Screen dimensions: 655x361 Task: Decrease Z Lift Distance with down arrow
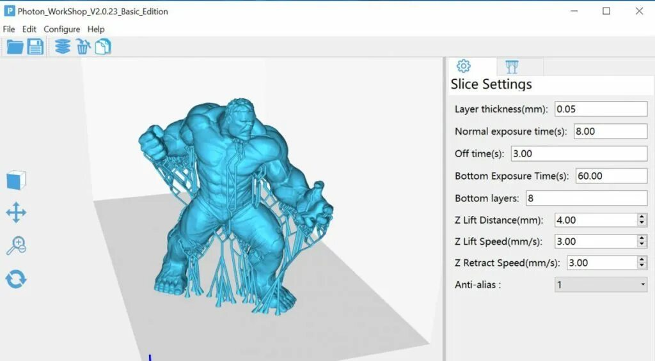[x=642, y=224]
